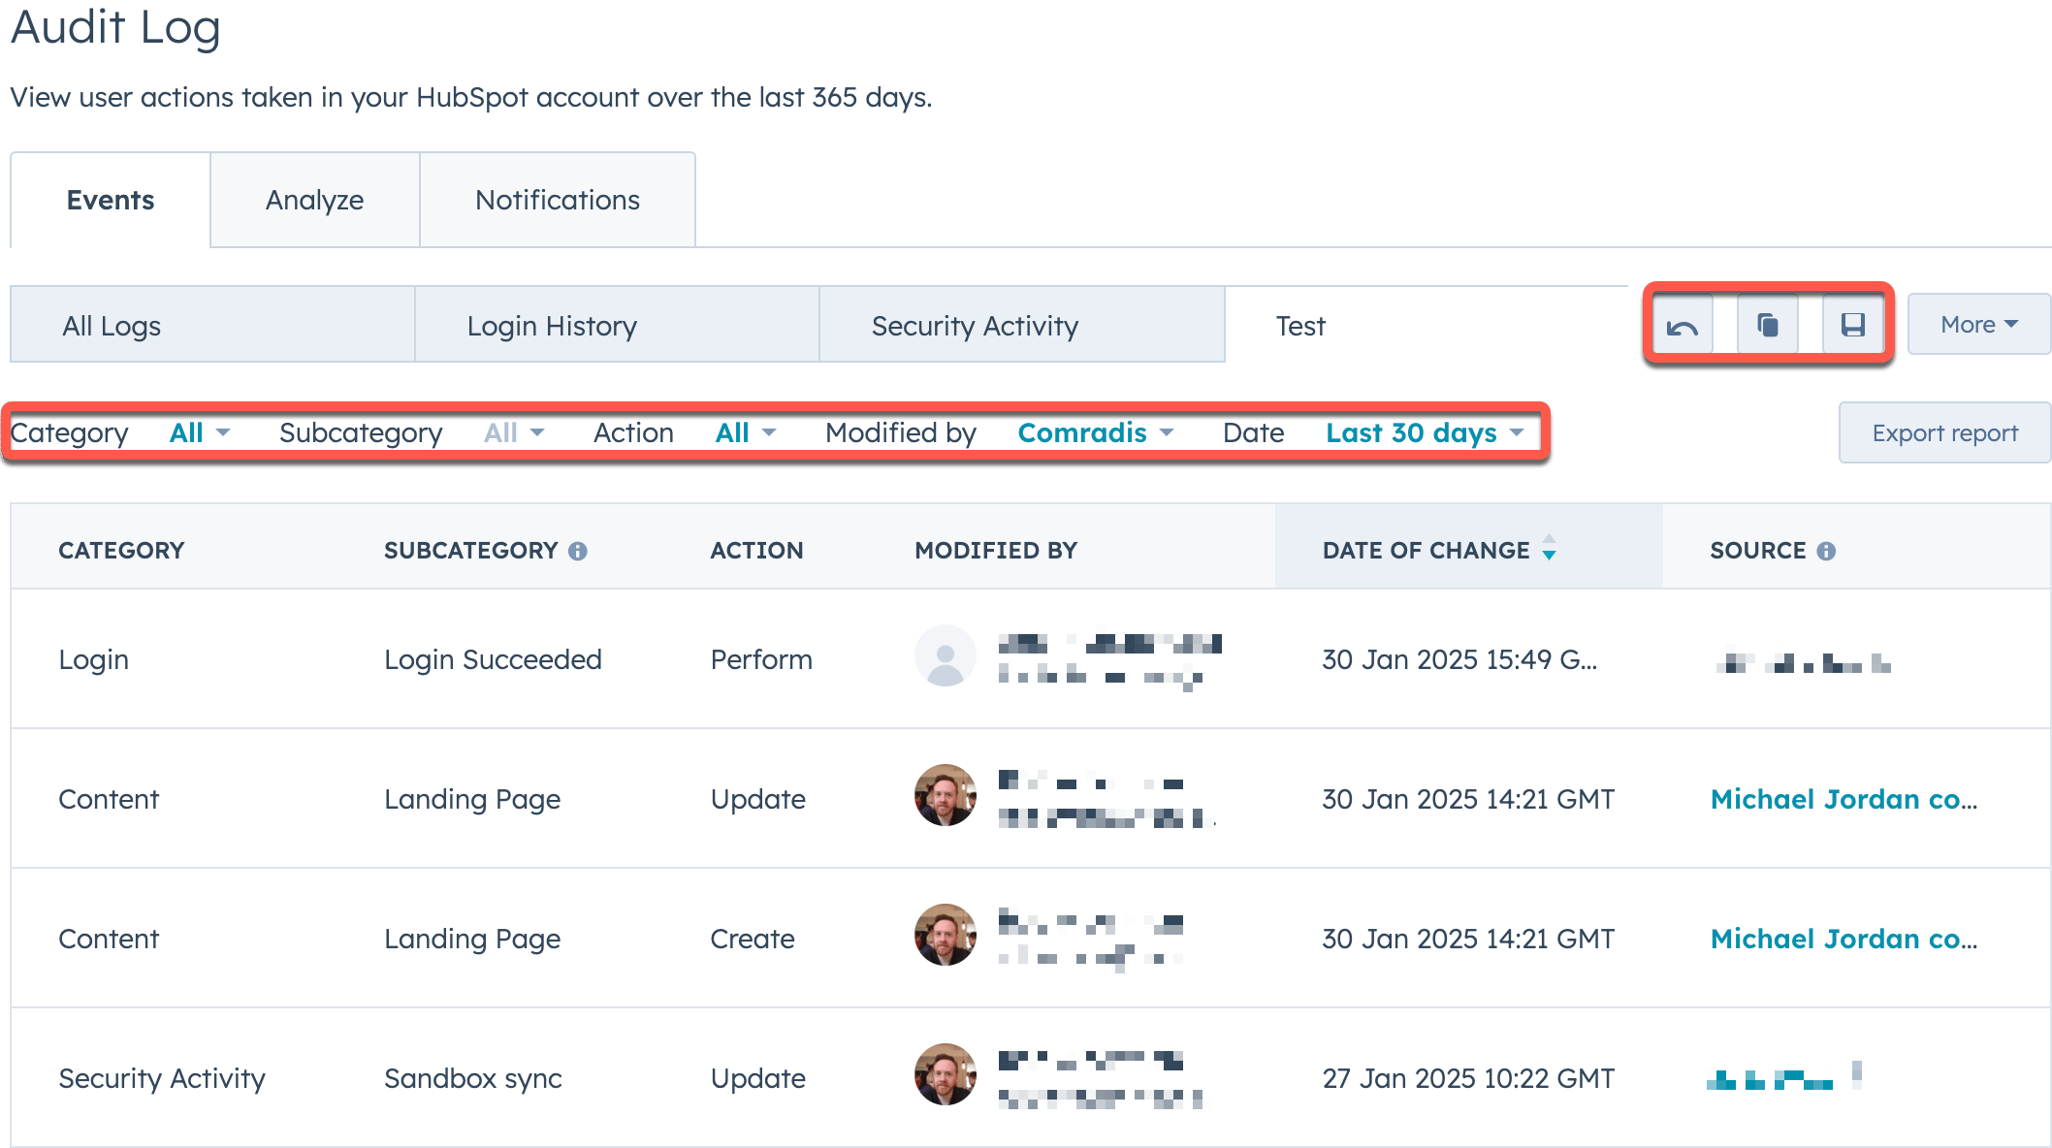Click the Export report button
Viewport: 2052px width, 1148px height.
(x=1945, y=432)
